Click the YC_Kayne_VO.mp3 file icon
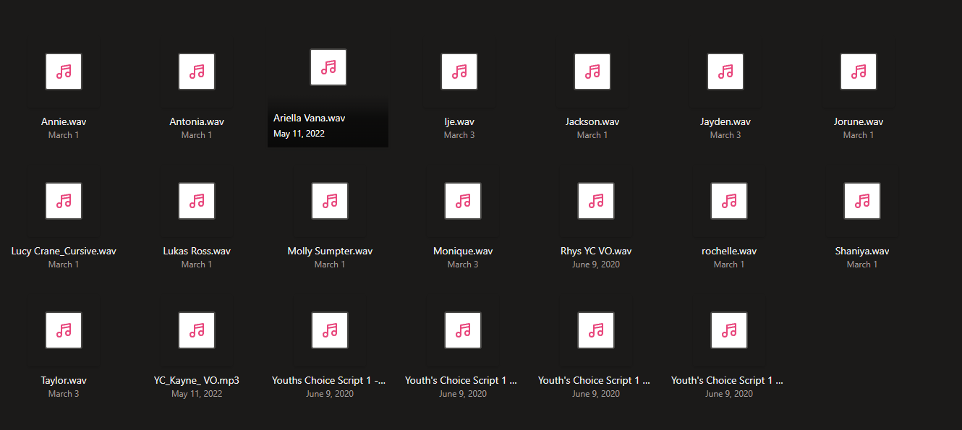 [197, 330]
